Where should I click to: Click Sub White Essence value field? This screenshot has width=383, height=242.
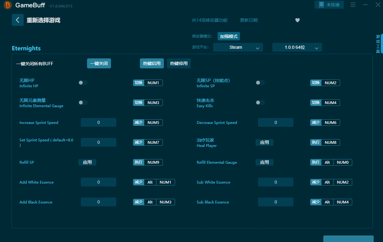click(x=276, y=182)
